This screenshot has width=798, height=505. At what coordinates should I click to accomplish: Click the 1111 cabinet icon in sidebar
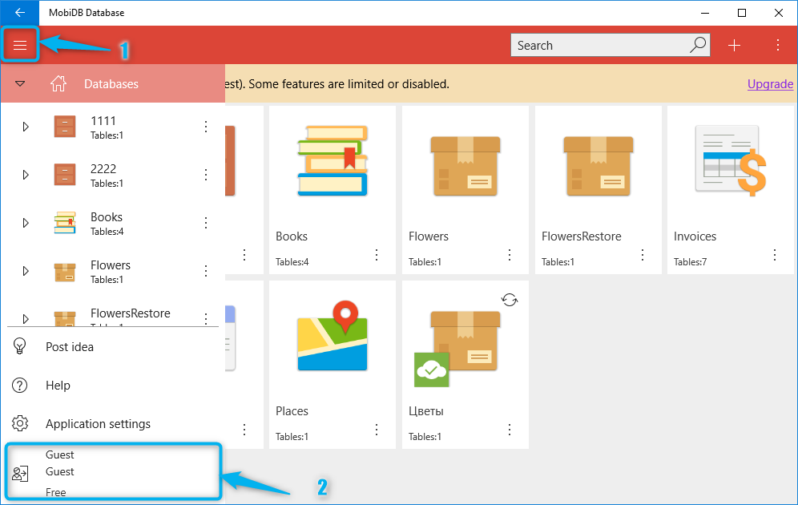click(x=65, y=127)
